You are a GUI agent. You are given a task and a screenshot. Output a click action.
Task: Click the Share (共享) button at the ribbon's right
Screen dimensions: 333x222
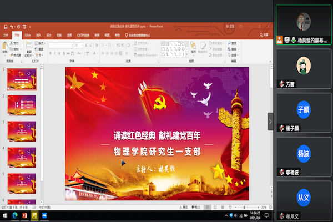(x=265, y=34)
